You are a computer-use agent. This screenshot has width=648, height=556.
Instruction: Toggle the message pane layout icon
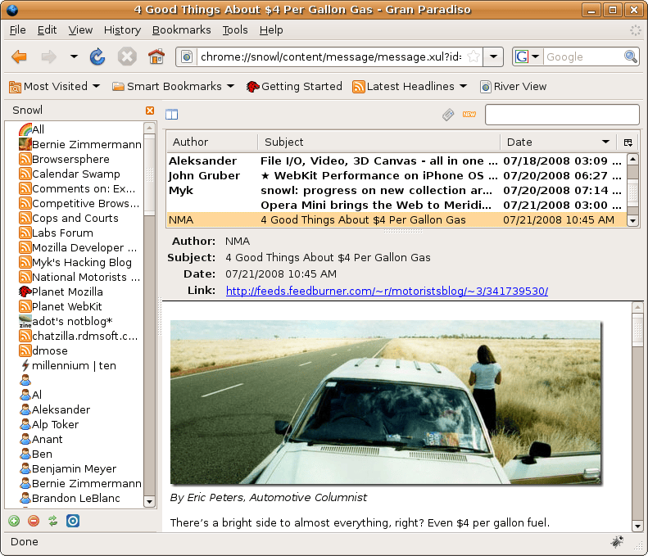(x=171, y=114)
